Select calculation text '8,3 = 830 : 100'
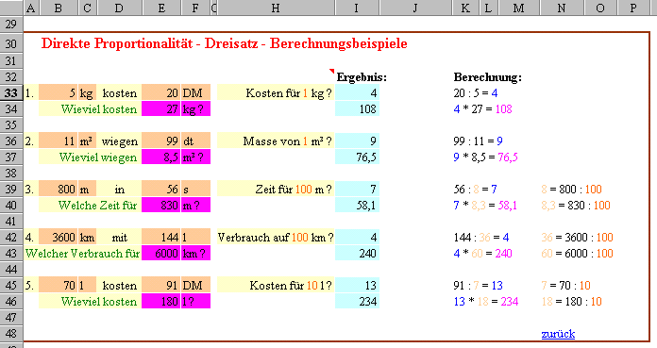This screenshot has width=657, height=348. [x=576, y=206]
